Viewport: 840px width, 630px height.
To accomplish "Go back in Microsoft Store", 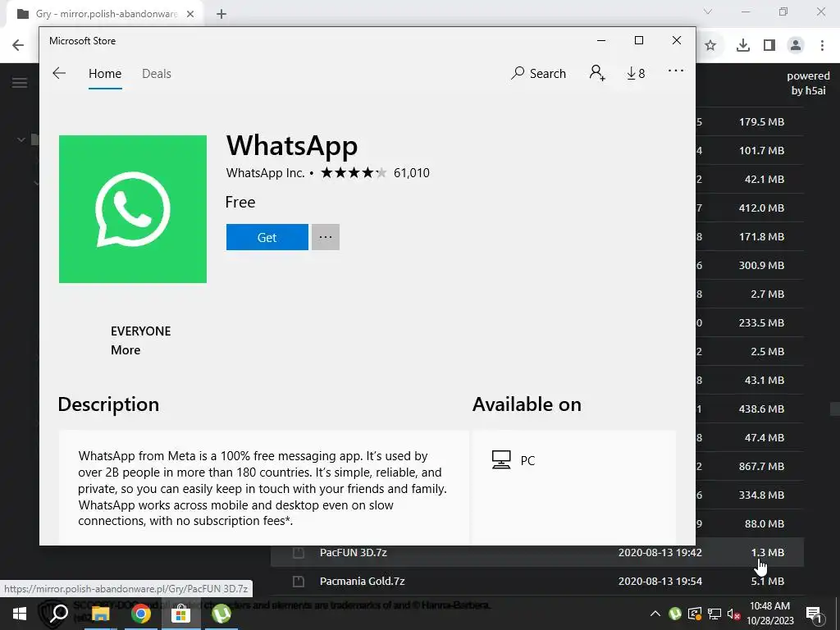I will click(59, 73).
